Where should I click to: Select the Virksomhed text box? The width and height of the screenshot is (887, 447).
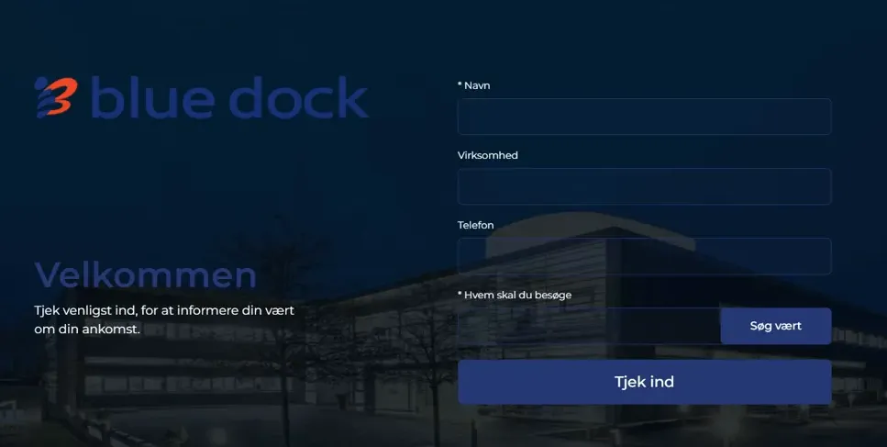point(644,186)
